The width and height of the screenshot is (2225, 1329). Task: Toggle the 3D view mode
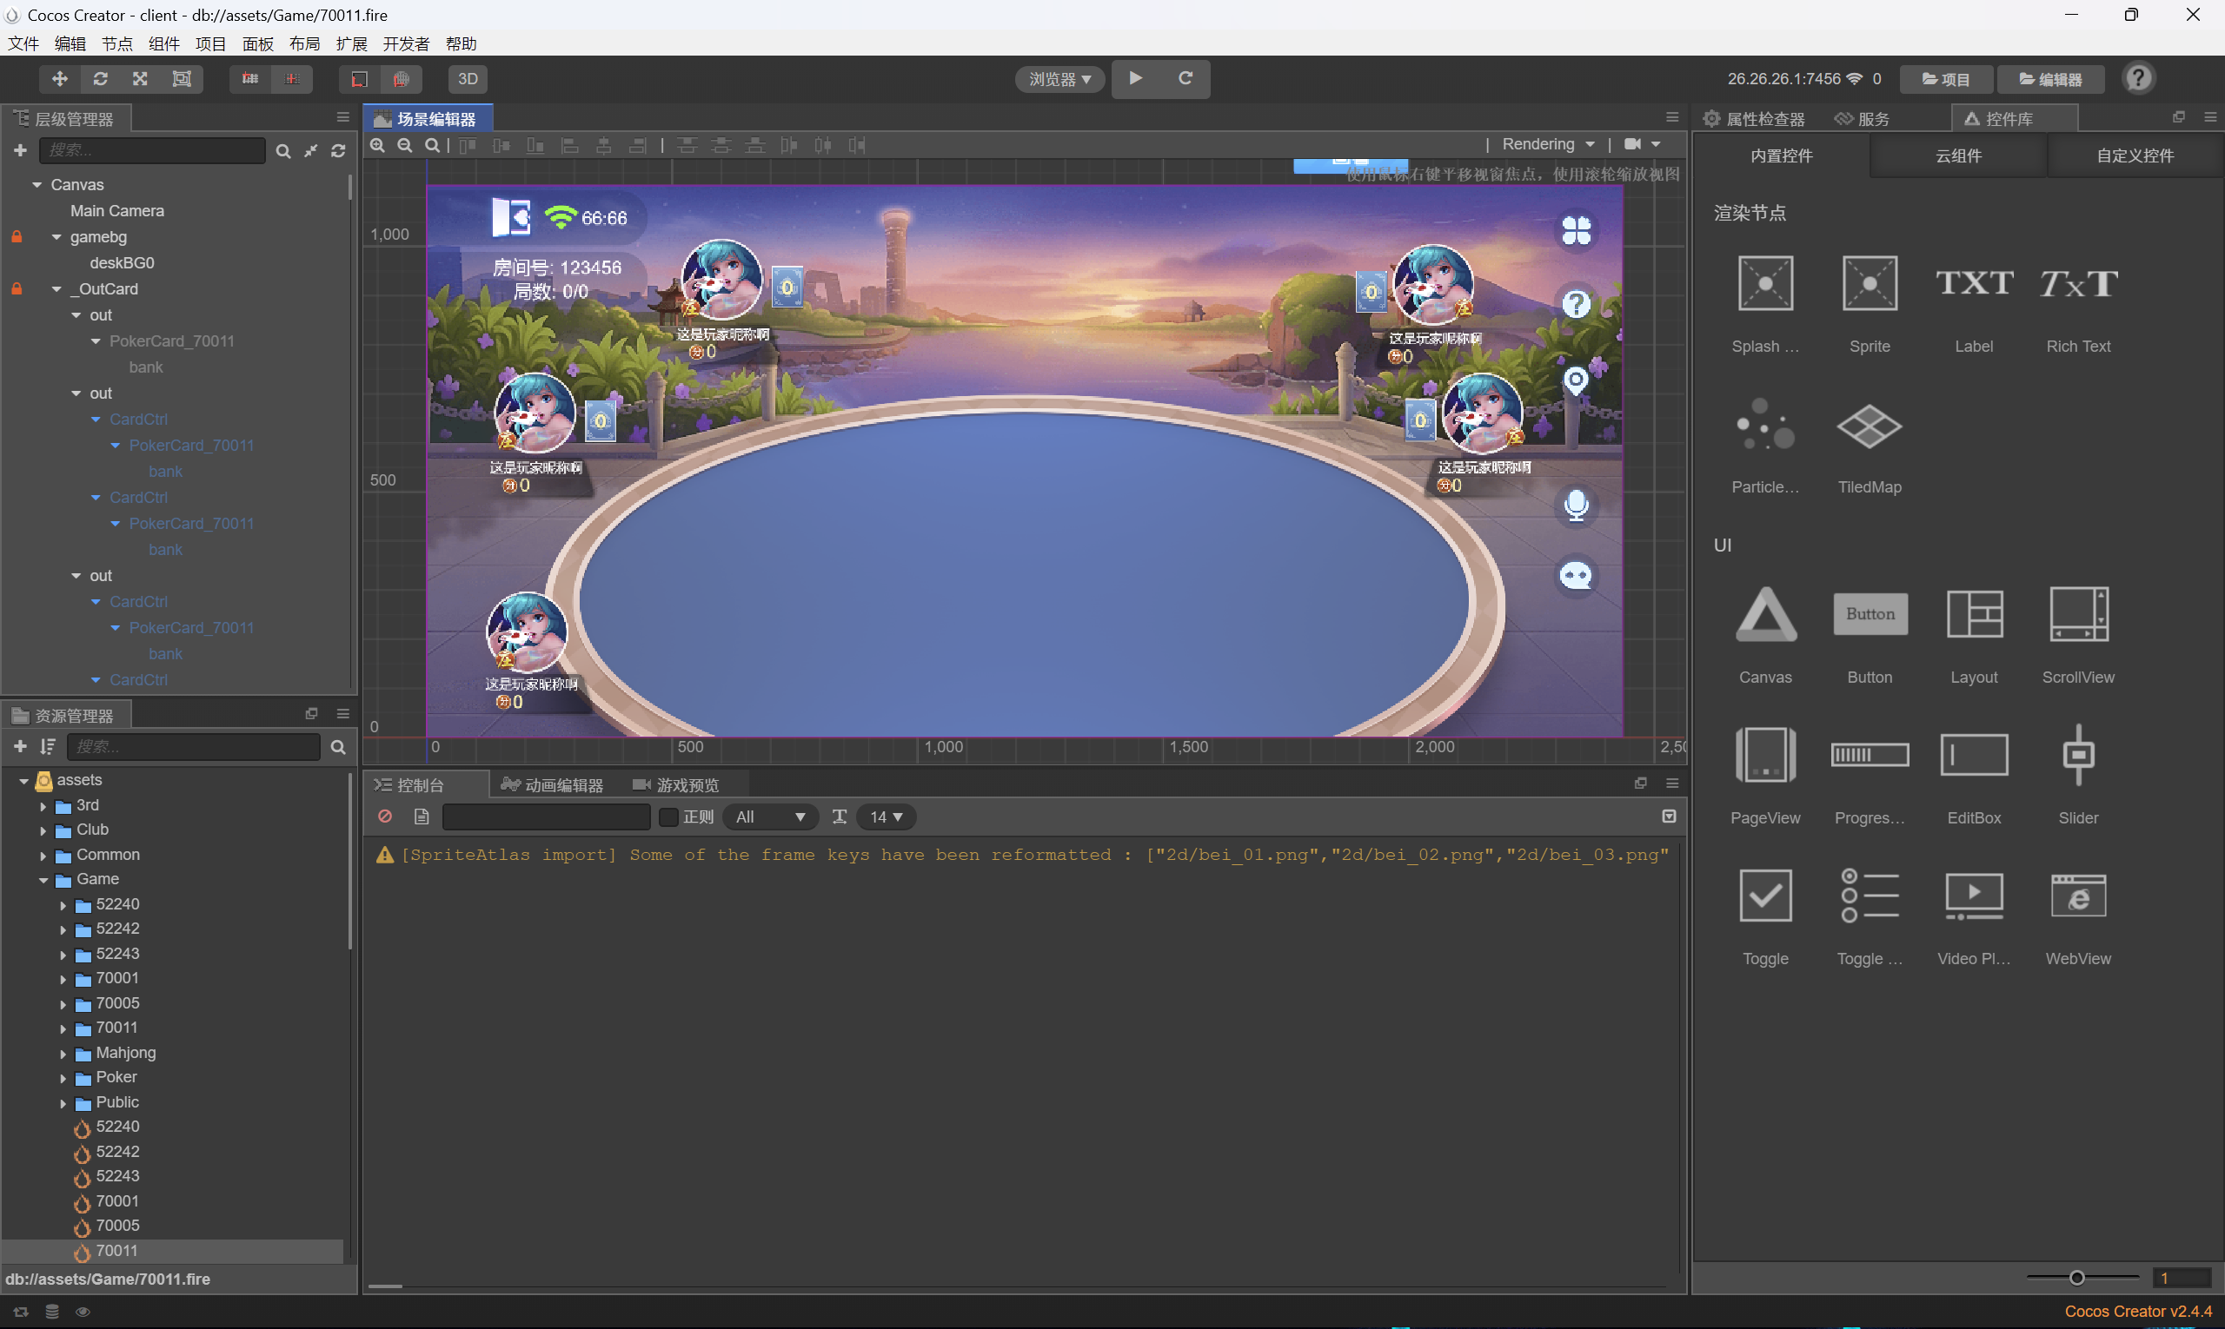[468, 79]
